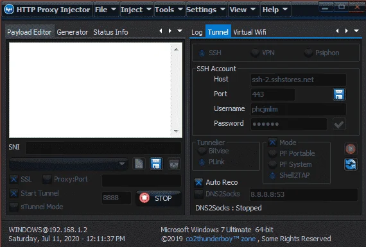Switch to the Payload Editor tab
This screenshot has height=247, width=366.
tap(30, 31)
